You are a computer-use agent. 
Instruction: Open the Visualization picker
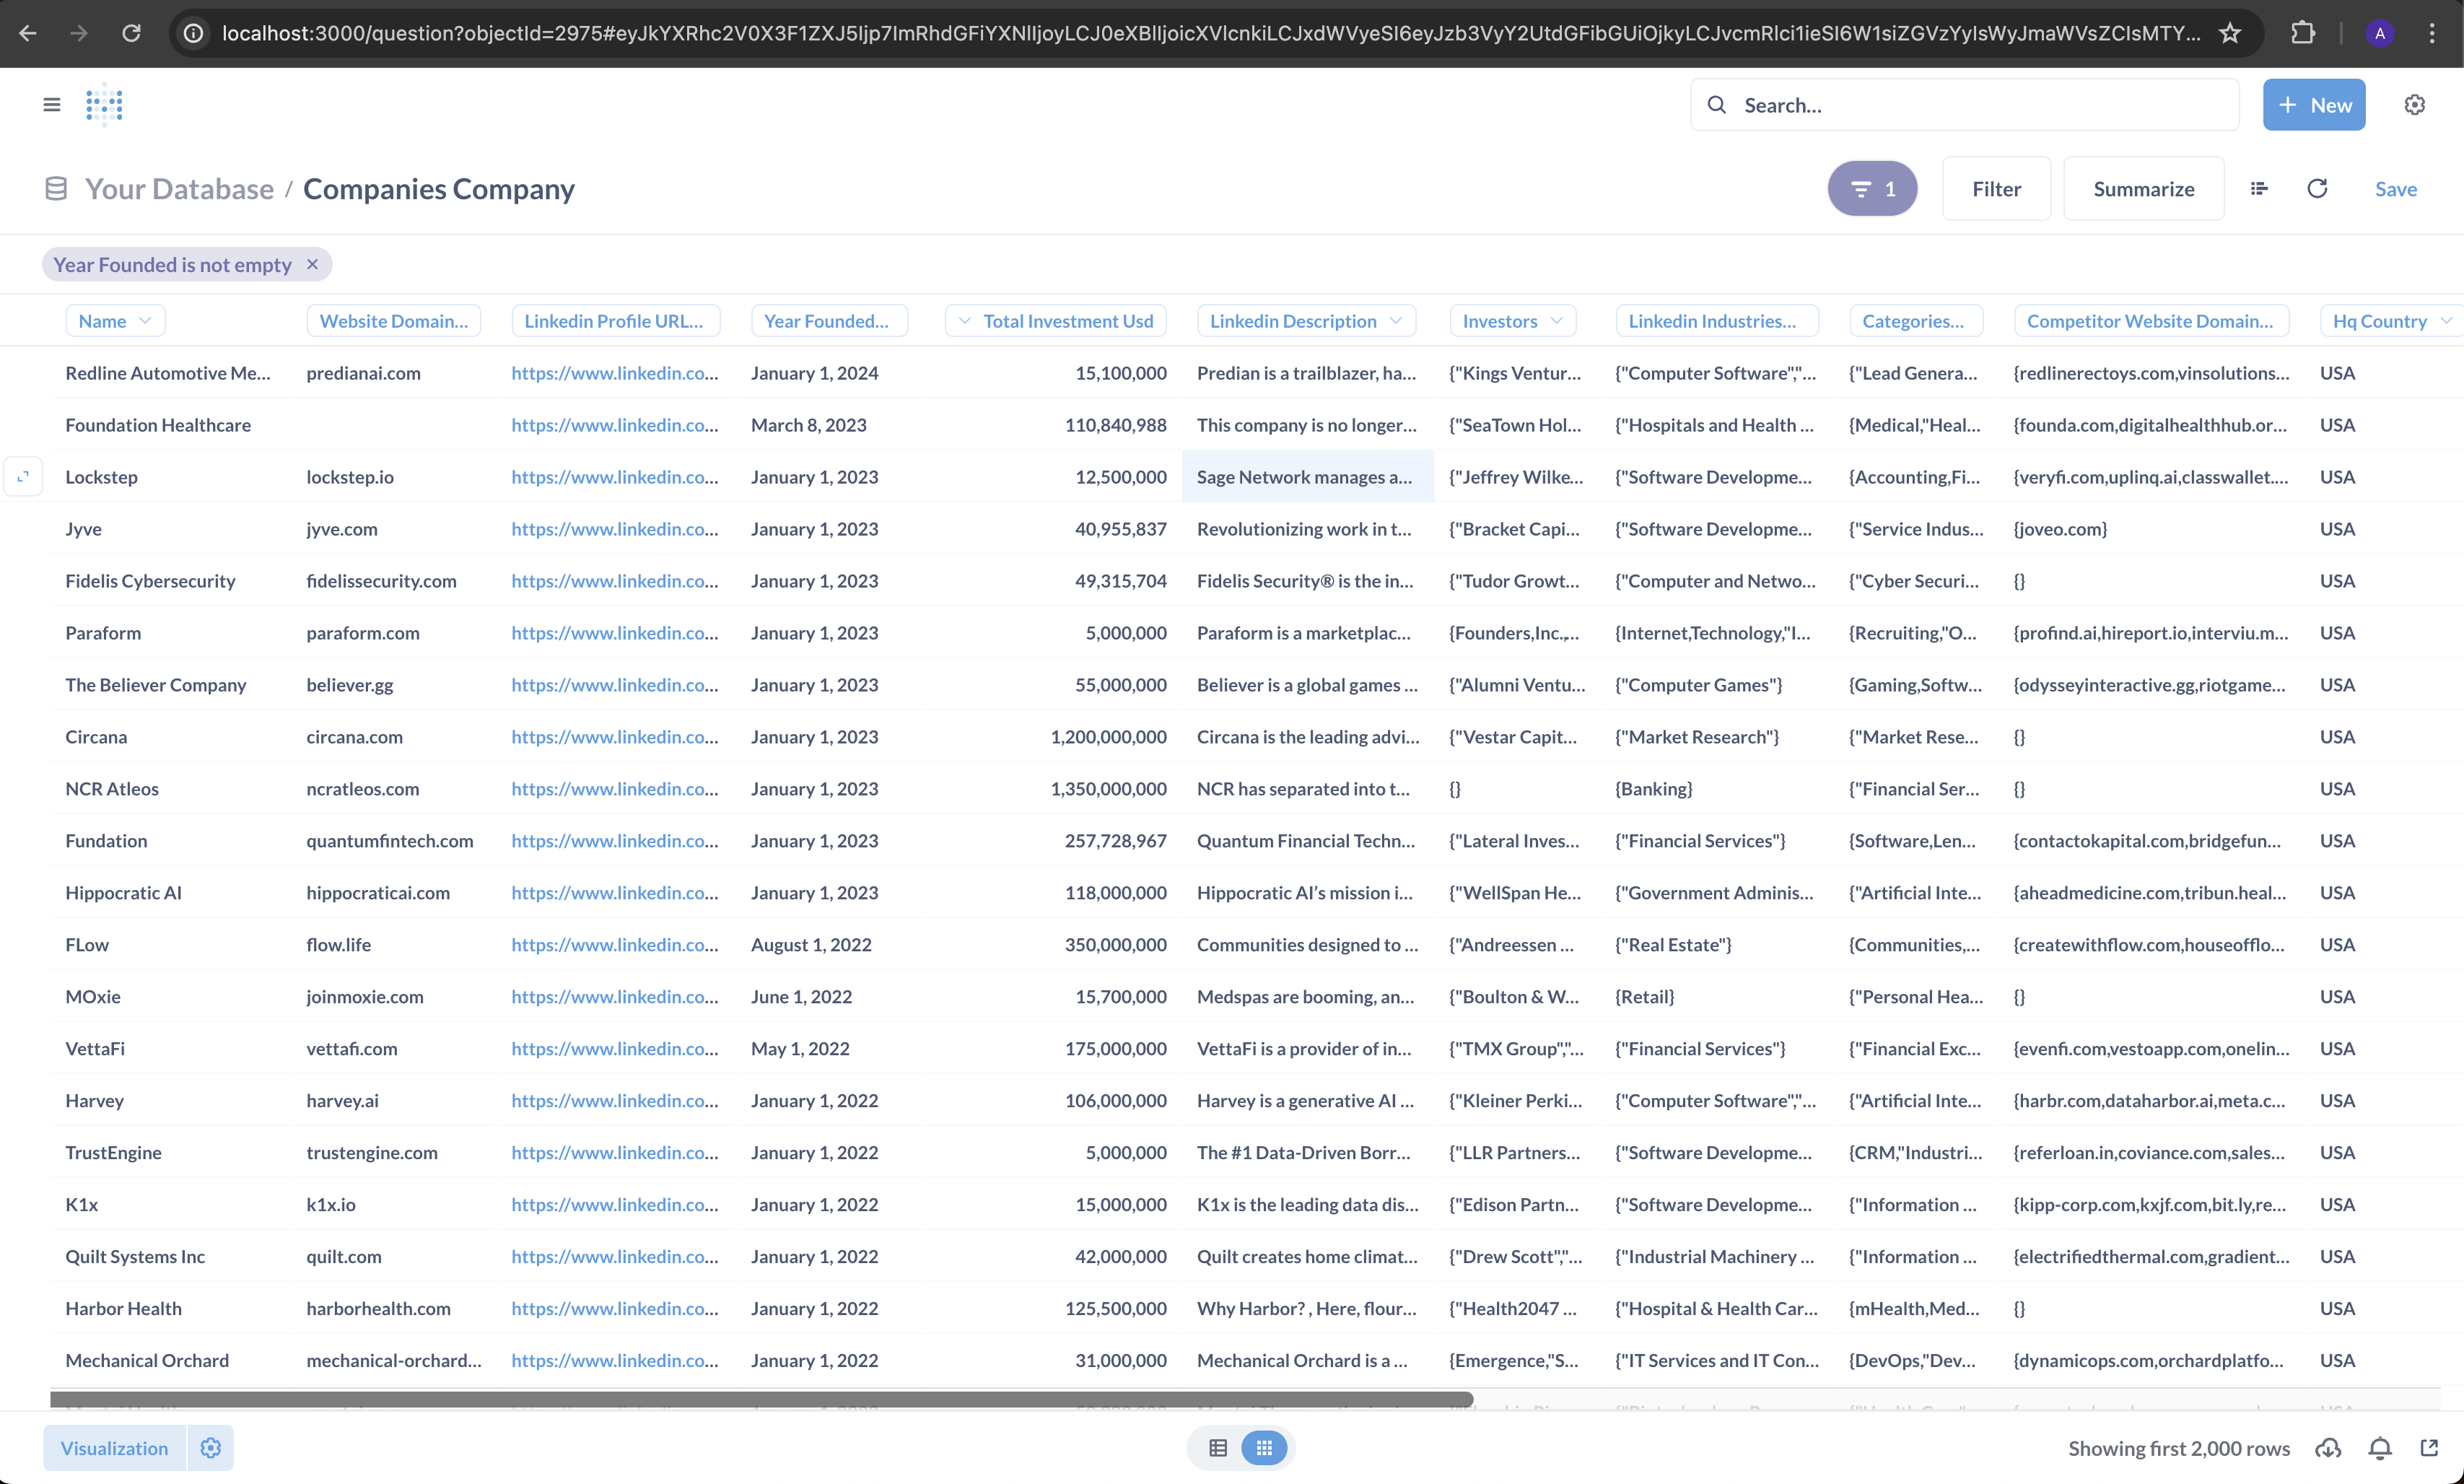tap(114, 1448)
